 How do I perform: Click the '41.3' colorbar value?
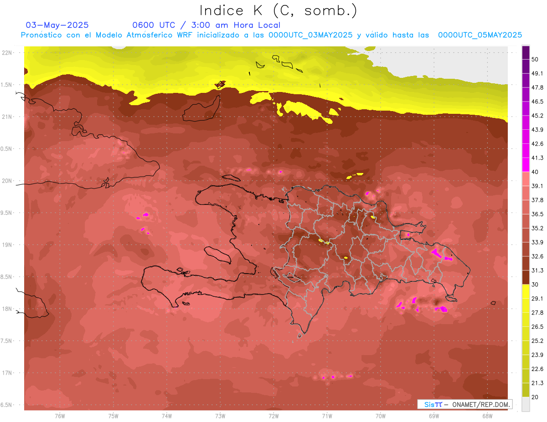point(537,158)
